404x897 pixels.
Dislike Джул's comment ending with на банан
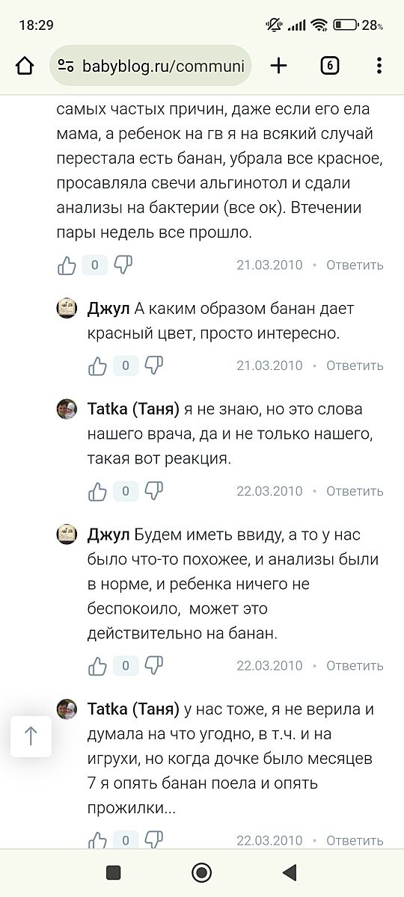pos(154,665)
